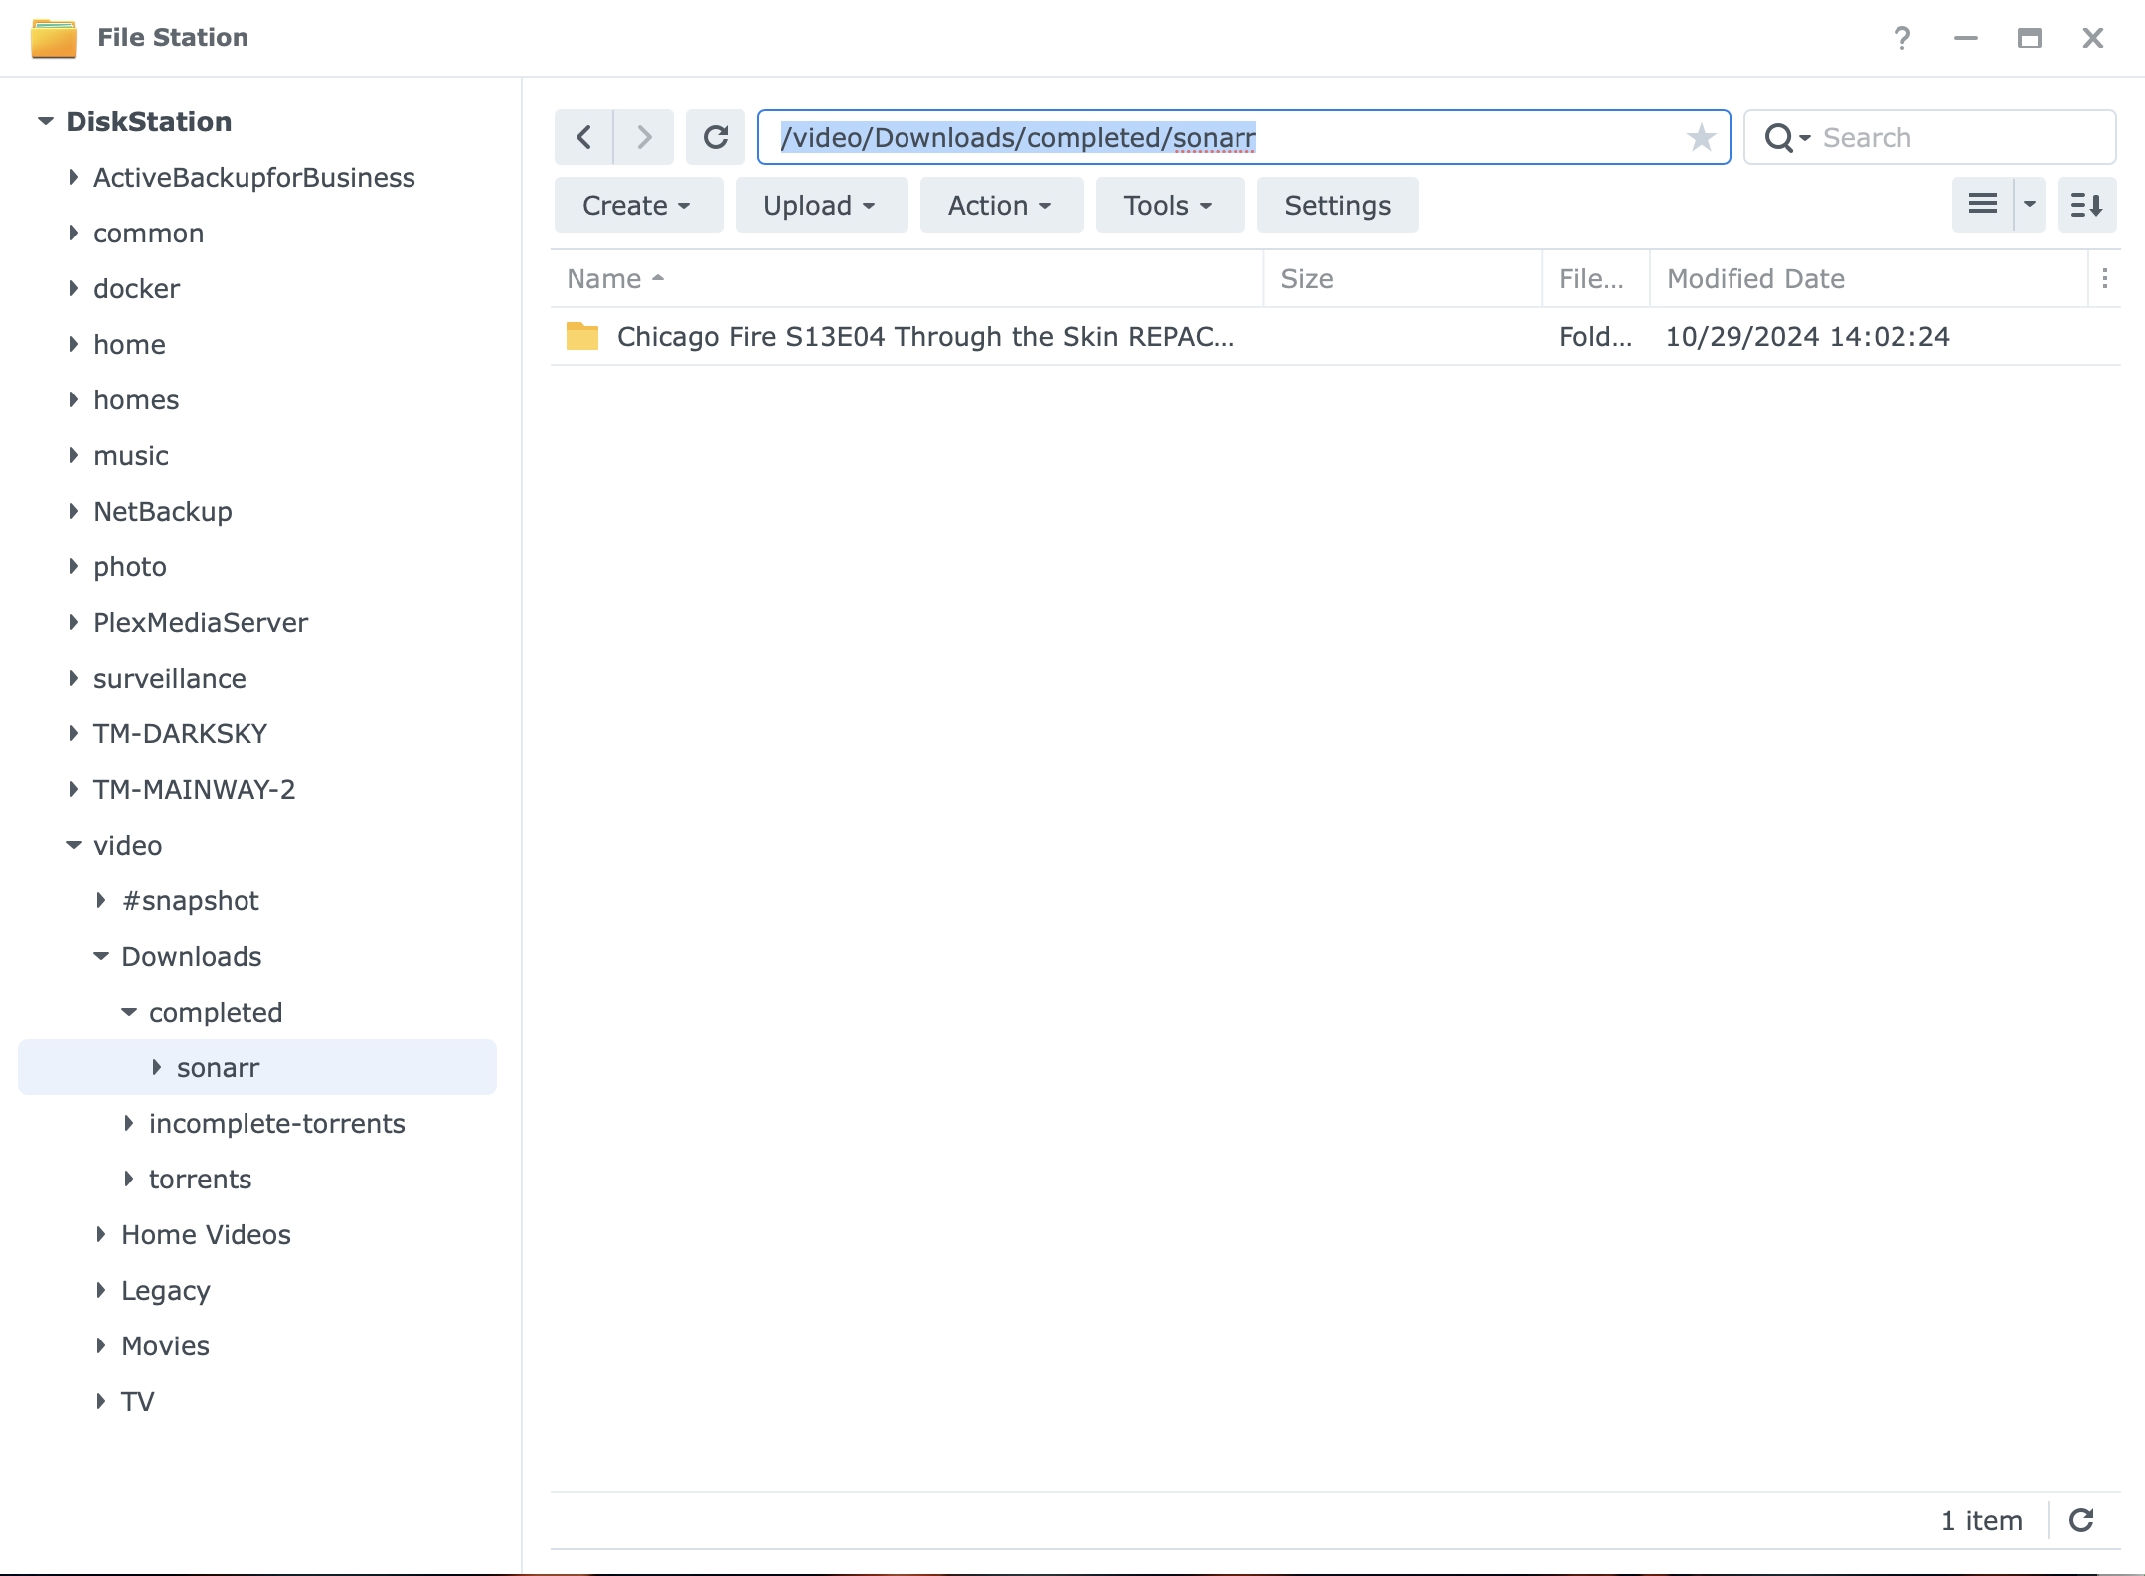Open the Tools menu
Screen dimensions: 2145x1576
[x=1169, y=205]
